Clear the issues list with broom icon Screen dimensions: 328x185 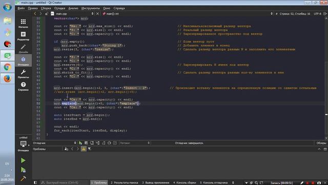pyautogui.click(x=66, y=149)
